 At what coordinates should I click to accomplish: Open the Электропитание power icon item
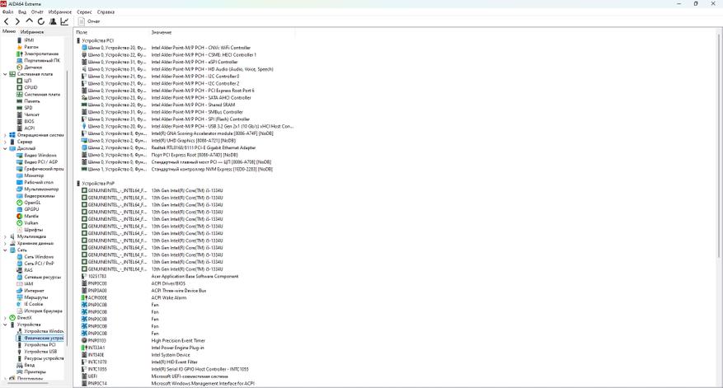pyautogui.click(x=19, y=54)
